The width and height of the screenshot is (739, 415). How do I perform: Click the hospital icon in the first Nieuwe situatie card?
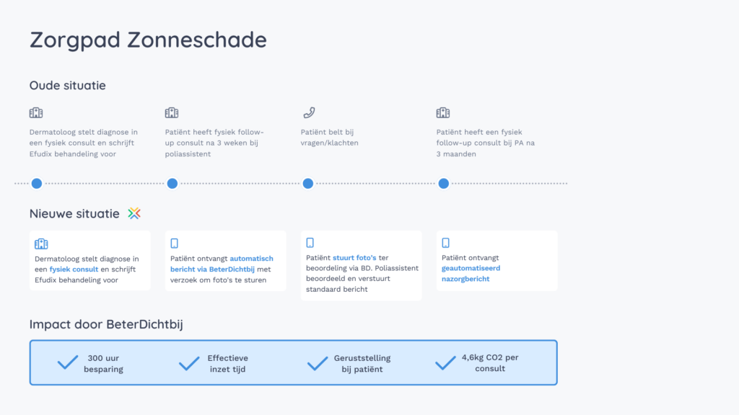click(41, 244)
